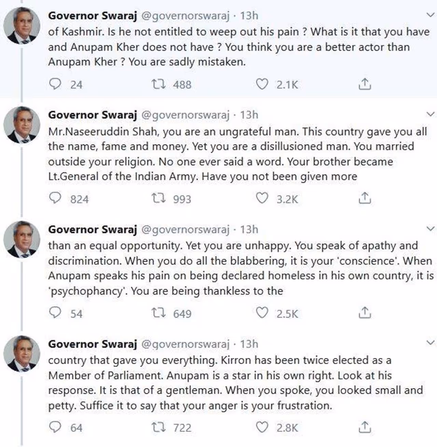Share the tweet ending 'your frustration'

(365, 427)
